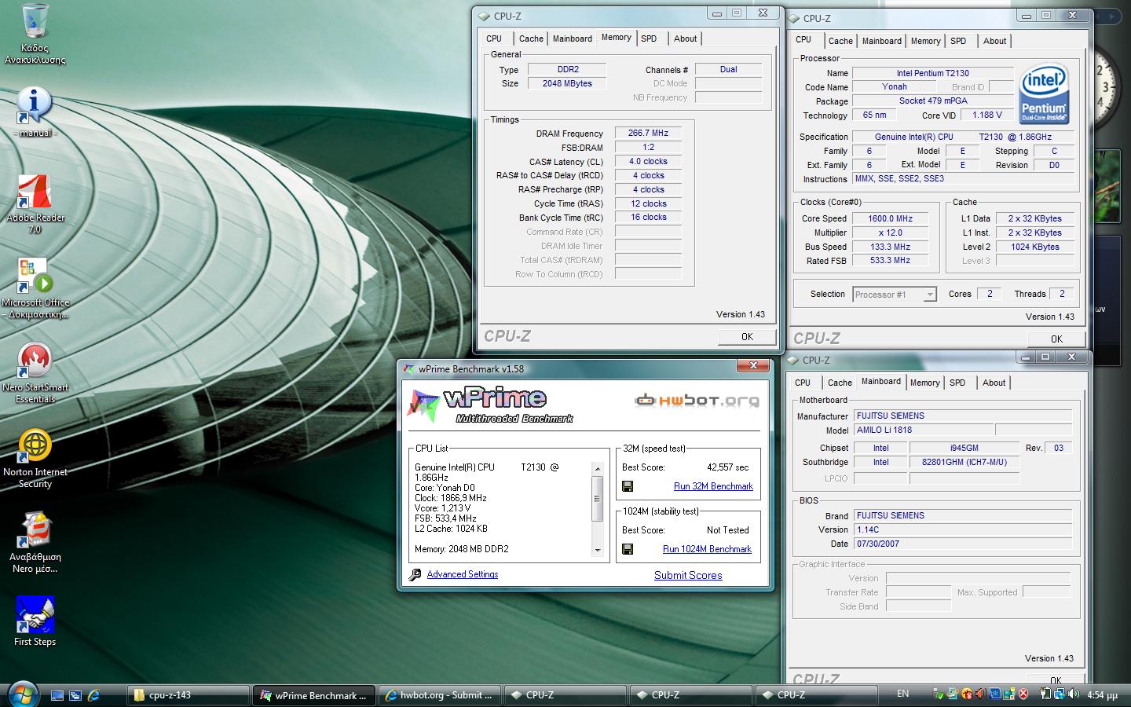Click the Channels value Dual
Image resolution: width=1131 pixels, height=707 pixels.
728,69
